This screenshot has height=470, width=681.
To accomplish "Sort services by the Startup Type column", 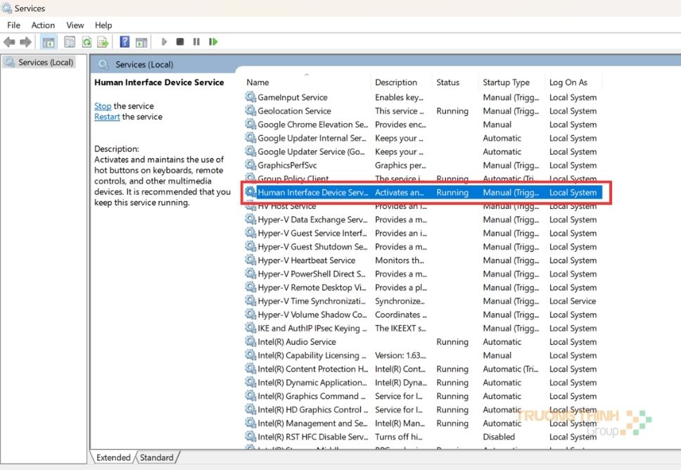I will [x=506, y=82].
